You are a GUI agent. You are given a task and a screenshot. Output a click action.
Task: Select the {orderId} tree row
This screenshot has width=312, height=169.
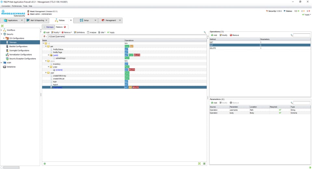tap(124, 70)
